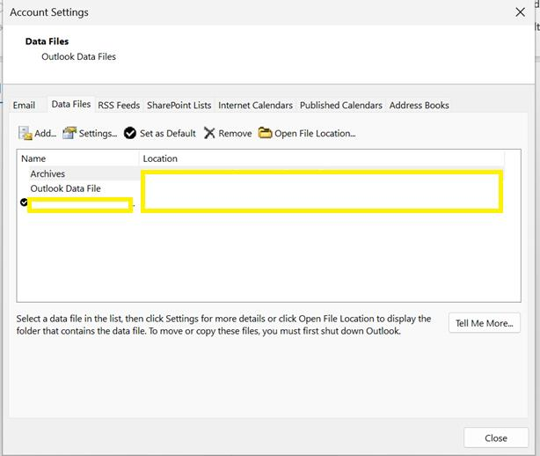
Task: Switch to the Address Books tab
Action: 420,105
